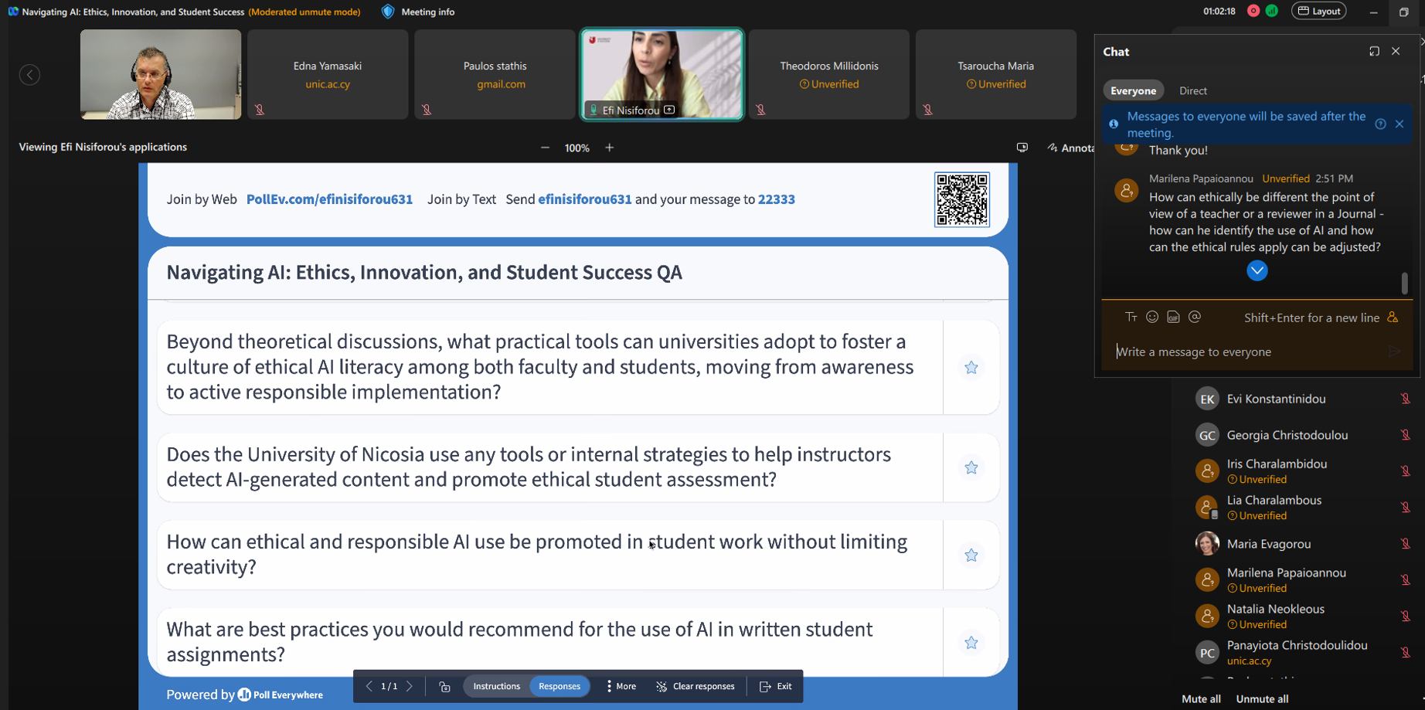Viewport: 1425px width, 710px height.
Task: Open the More options menu in Poll toolbar
Action: [621, 686]
